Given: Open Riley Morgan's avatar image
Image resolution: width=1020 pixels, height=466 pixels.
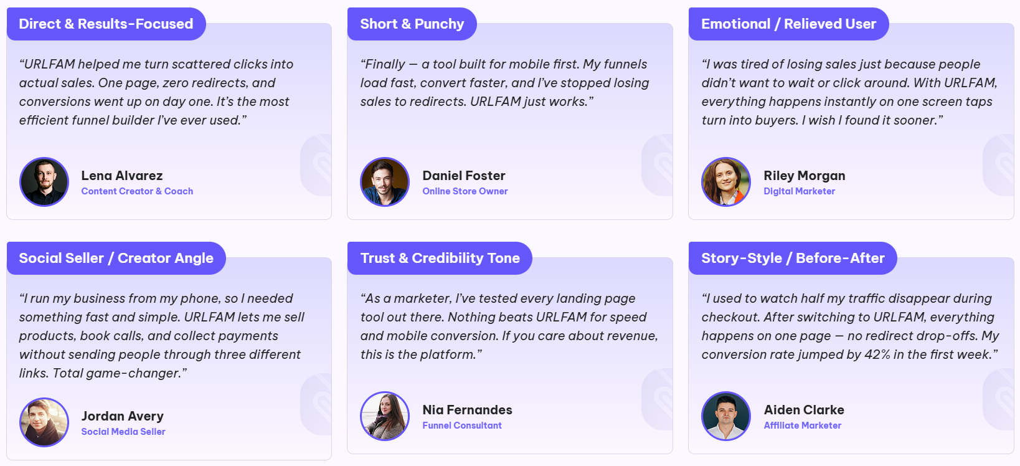Looking at the screenshot, I should [x=726, y=182].
